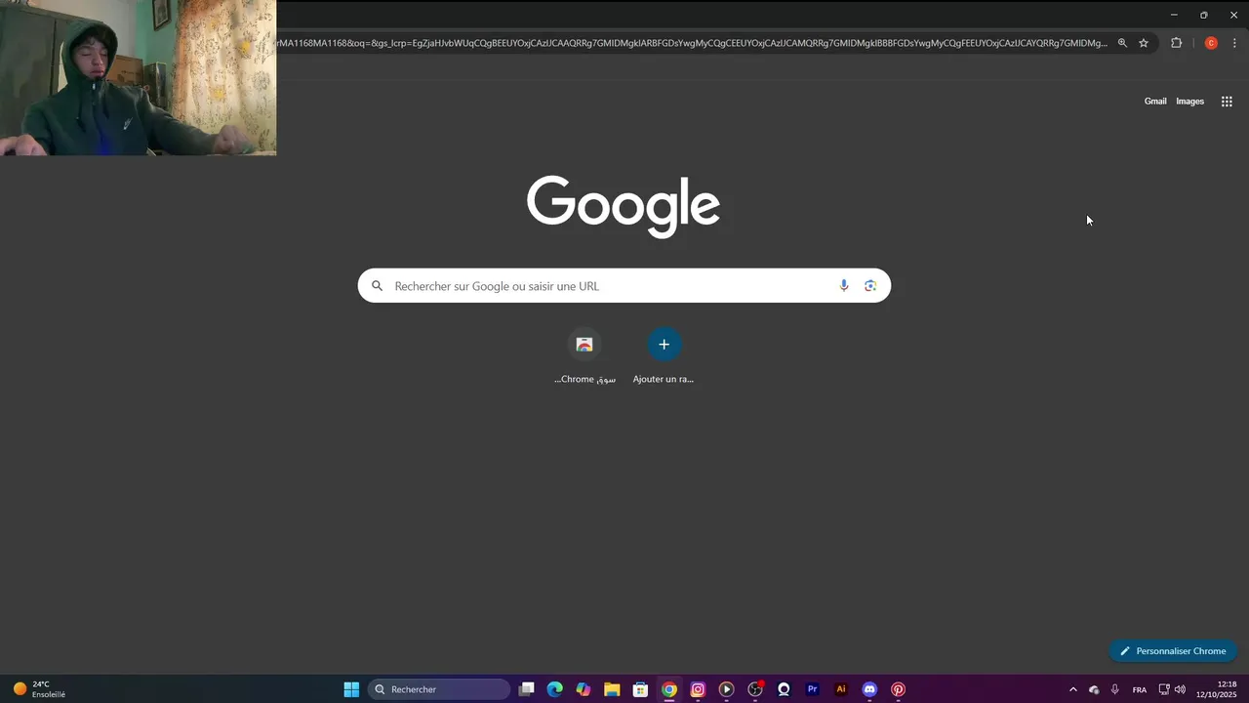This screenshot has height=703, width=1249.
Task: Open the weather widget showing 24°C
Action: tap(39, 689)
